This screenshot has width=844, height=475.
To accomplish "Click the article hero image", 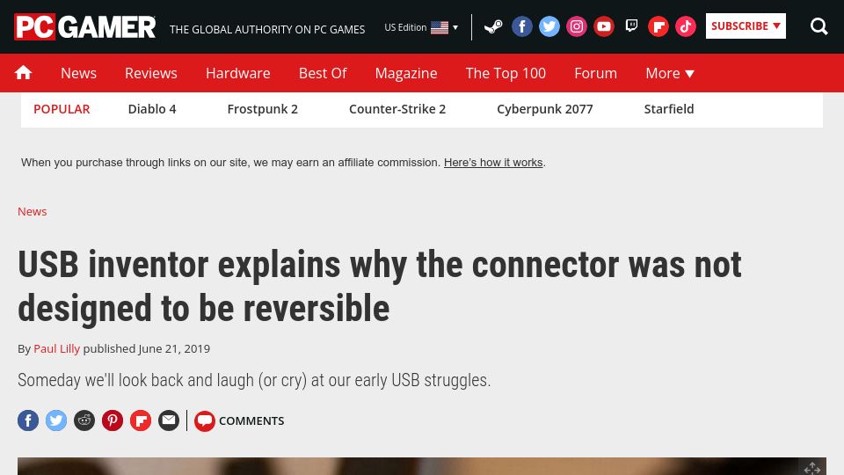I will pyautogui.click(x=421, y=466).
